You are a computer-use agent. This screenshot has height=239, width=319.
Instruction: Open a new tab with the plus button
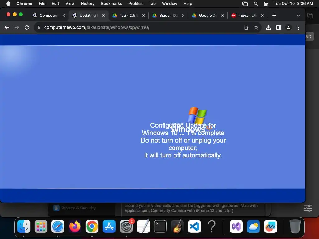click(274, 16)
